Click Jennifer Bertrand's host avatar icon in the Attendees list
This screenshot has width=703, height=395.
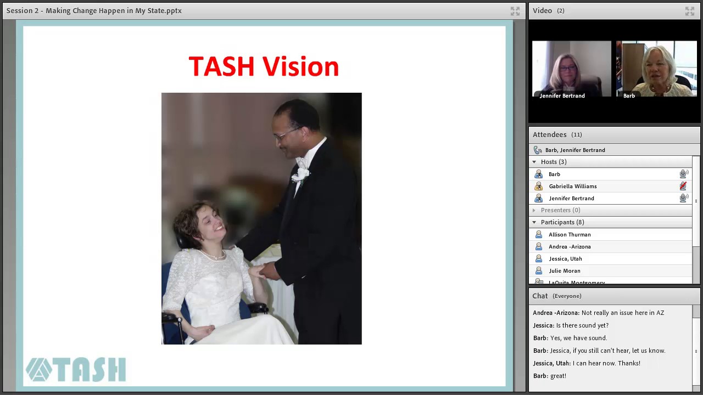(538, 198)
